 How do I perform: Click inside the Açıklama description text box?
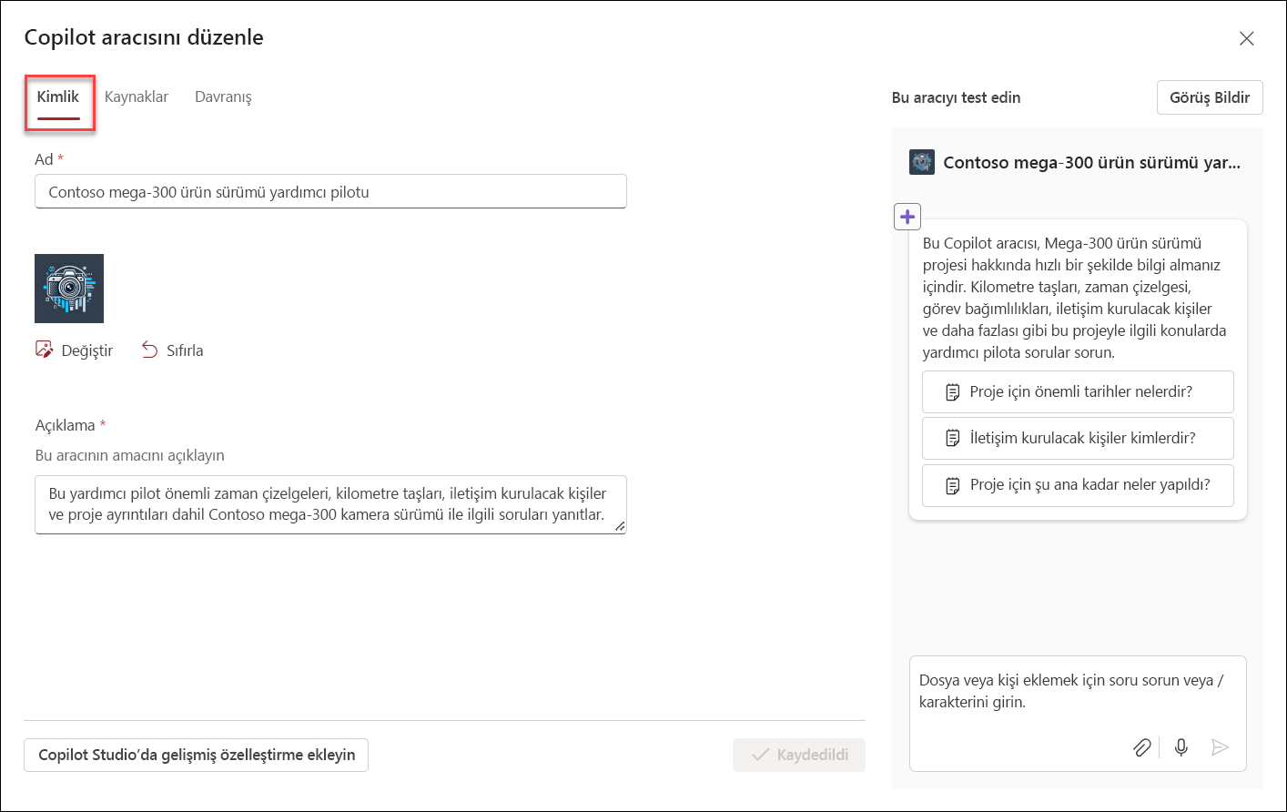pos(330,504)
